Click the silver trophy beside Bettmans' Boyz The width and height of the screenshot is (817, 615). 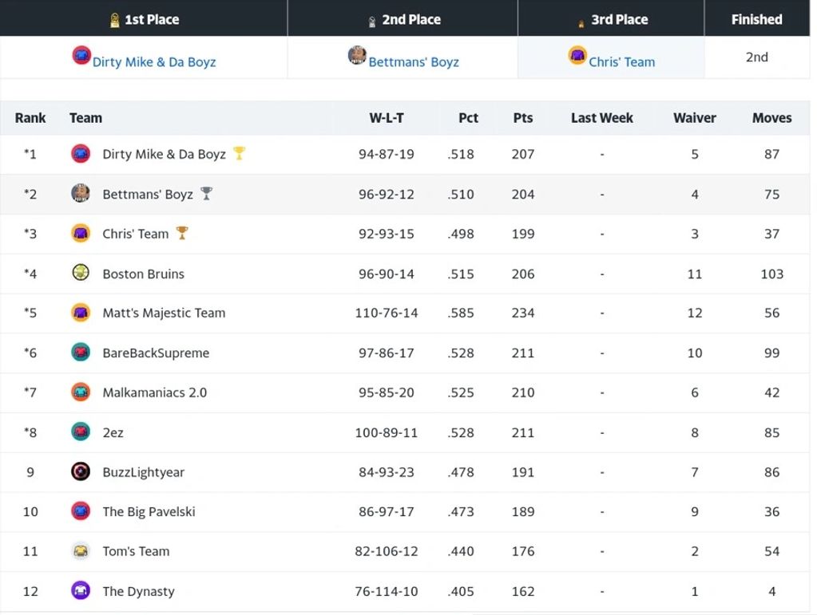point(205,194)
